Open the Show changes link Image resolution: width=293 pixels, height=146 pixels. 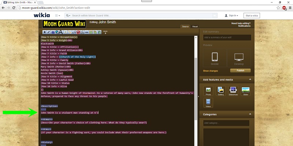click(x=210, y=71)
